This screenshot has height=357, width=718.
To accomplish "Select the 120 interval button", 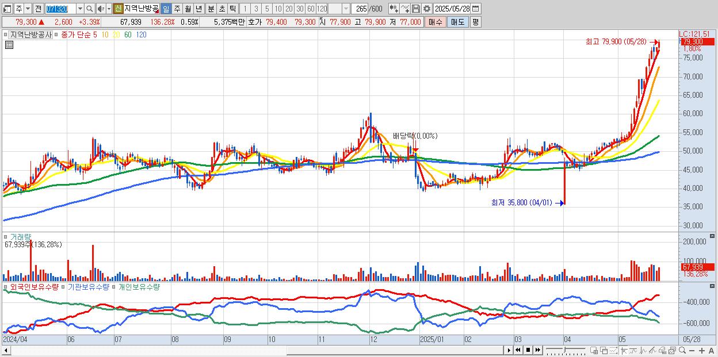I will click(322, 9).
